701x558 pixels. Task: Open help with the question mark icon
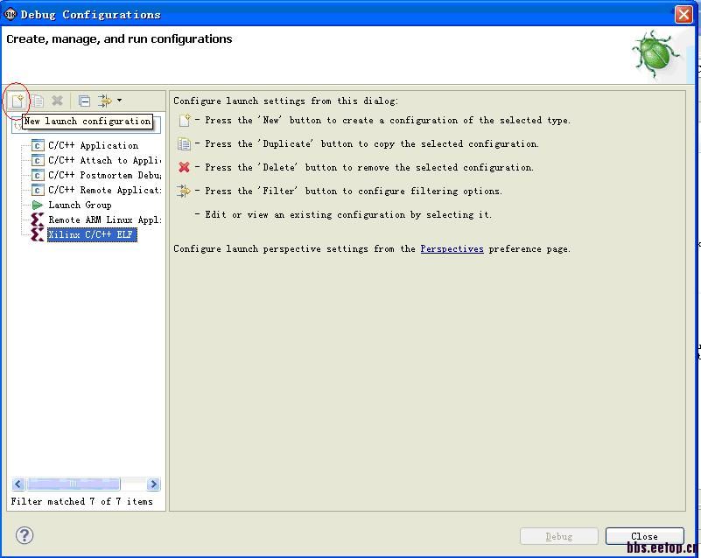pos(25,535)
